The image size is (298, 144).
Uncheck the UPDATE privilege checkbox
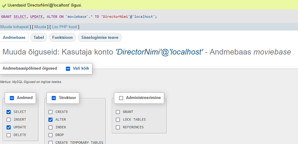9,127
